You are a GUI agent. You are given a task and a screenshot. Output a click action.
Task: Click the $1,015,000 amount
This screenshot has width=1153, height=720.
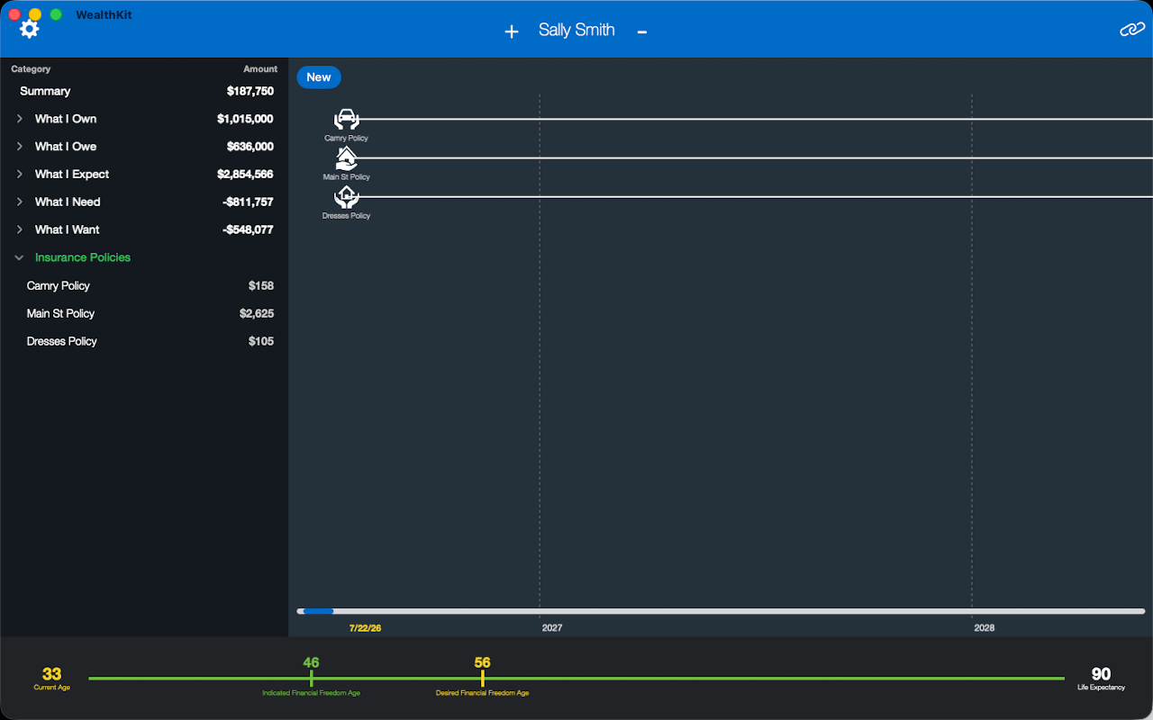[245, 119]
